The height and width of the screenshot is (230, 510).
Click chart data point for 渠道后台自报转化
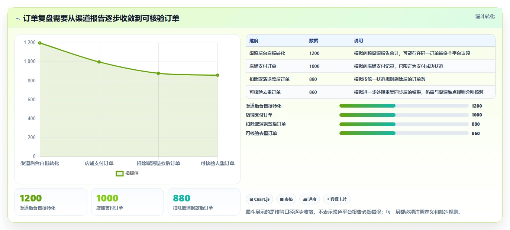[x=40, y=43]
